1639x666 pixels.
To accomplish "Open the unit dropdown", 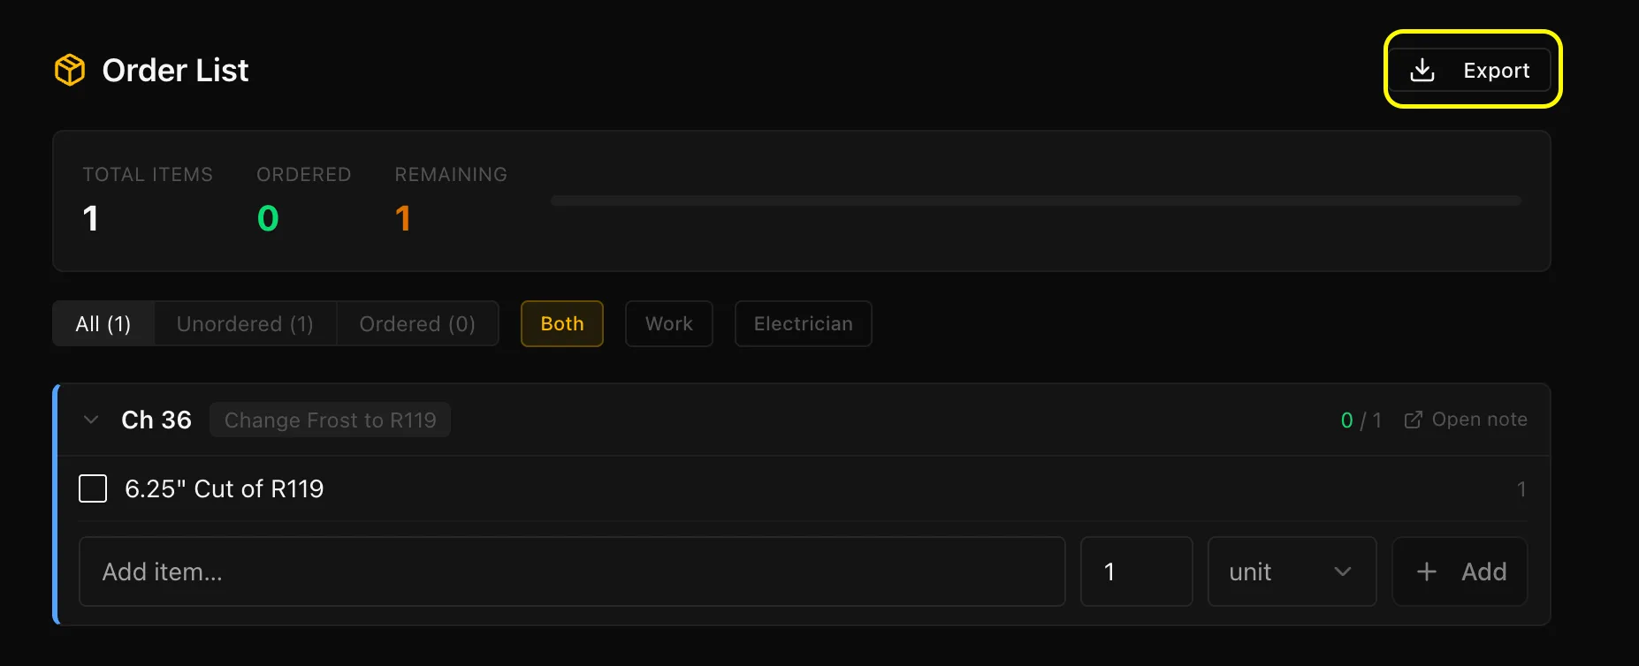I will click(x=1292, y=571).
